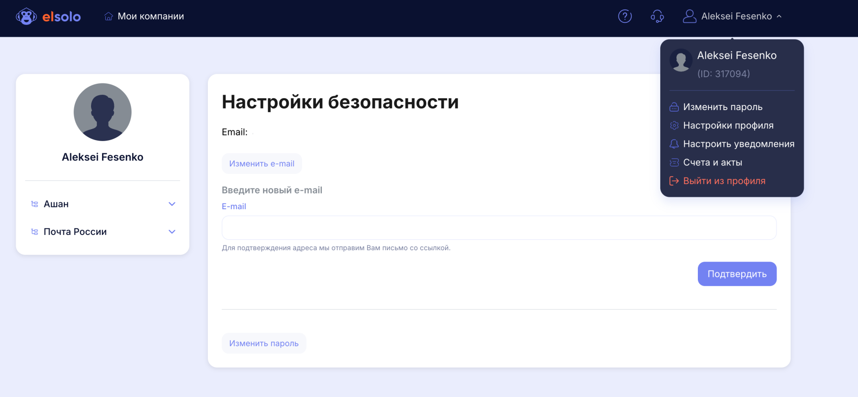Open the help question mark icon
The height and width of the screenshot is (397, 858).
[x=624, y=16]
